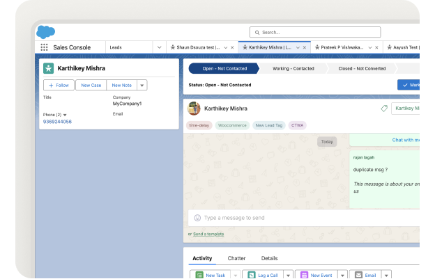This screenshot has height=279, width=435.
Task: Open more actions dropdown beside New Note
Action: (x=142, y=85)
